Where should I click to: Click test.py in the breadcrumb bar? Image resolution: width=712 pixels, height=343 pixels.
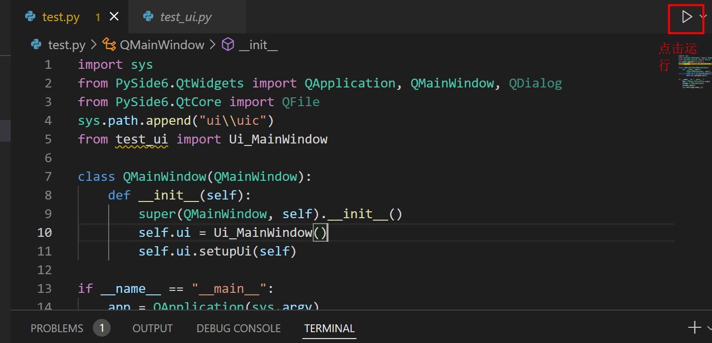(x=67, y=45)
